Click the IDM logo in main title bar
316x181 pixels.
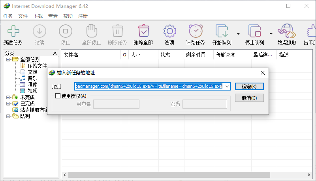[7, 6]
